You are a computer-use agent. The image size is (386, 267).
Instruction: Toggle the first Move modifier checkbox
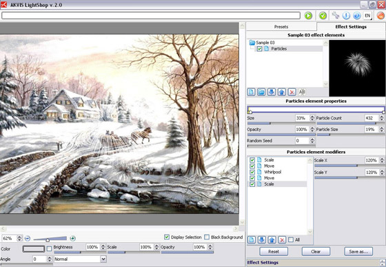[252, 166]
